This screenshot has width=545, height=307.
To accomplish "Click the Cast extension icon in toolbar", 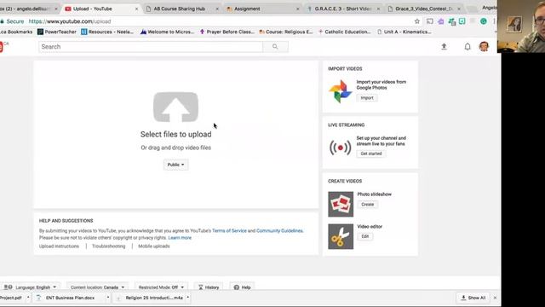I will point(430,21).
